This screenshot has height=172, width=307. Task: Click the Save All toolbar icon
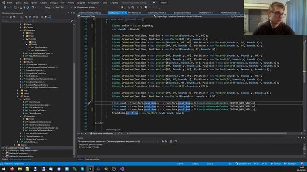28,8
